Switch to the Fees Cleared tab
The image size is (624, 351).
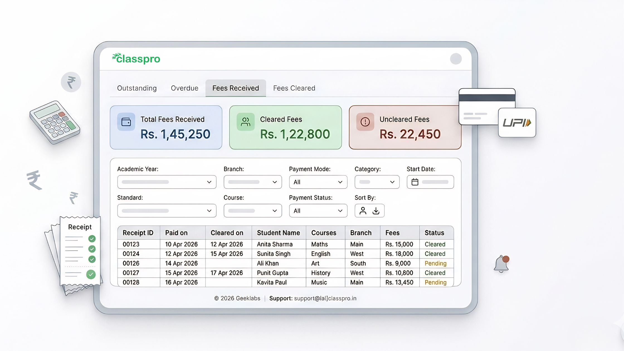point(294,88)
